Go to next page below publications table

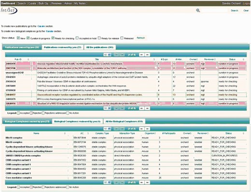click(x=141, y=109)
